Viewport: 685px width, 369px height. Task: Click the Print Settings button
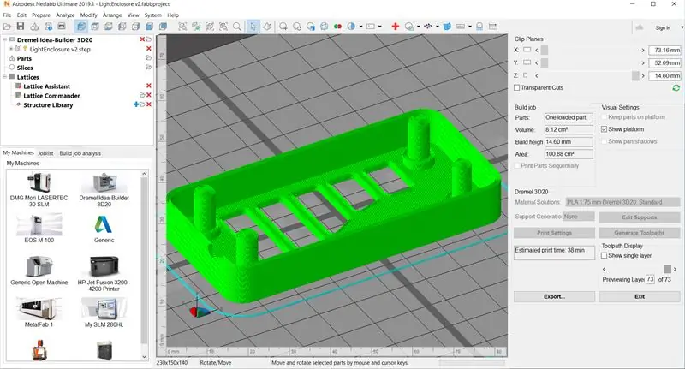[554, 233]
